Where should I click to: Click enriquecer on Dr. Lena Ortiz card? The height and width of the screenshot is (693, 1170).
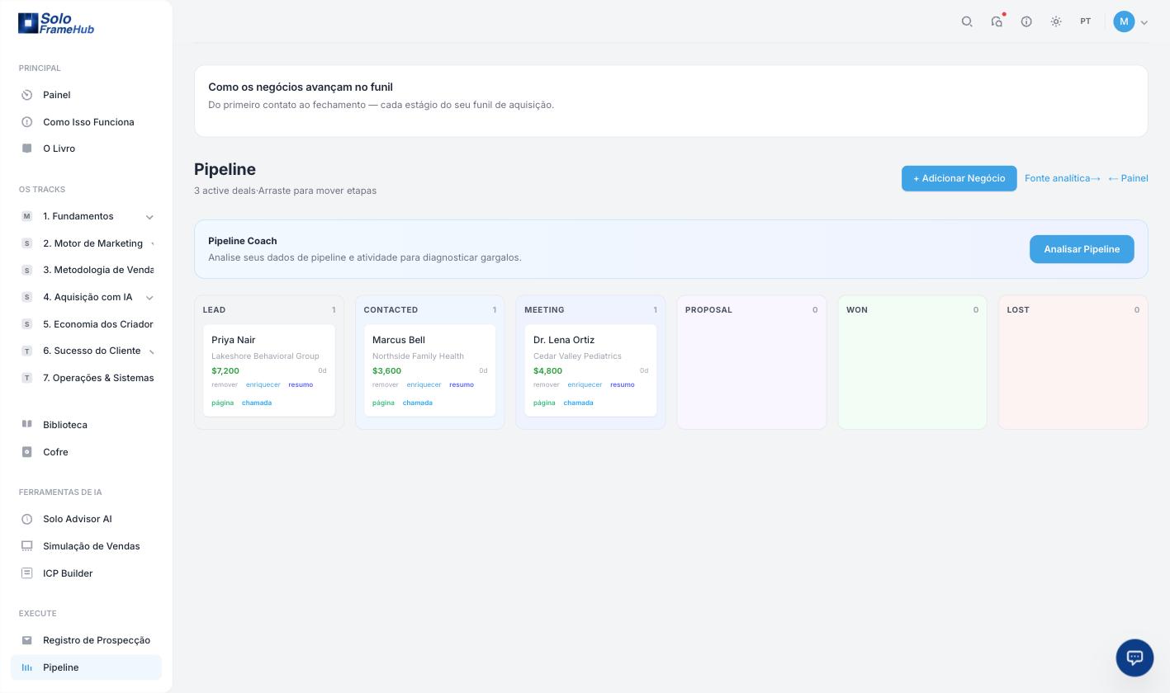point(585,384)
